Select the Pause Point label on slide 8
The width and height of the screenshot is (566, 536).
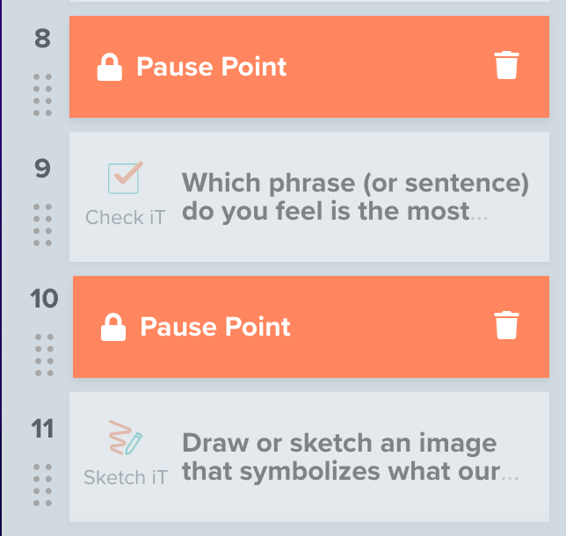pos(211,67)
